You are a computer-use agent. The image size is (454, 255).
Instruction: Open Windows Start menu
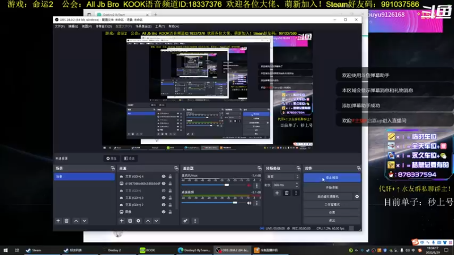click(x=5, y=250)
